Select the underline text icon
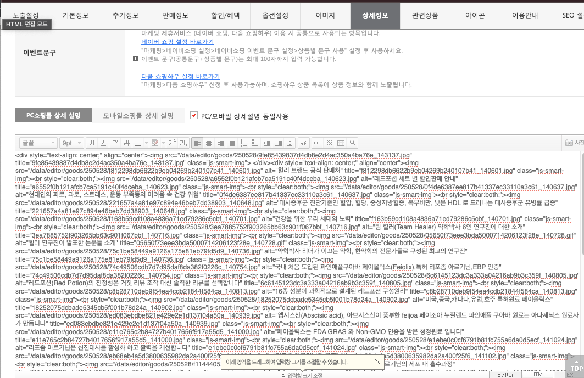 (104, 143)
